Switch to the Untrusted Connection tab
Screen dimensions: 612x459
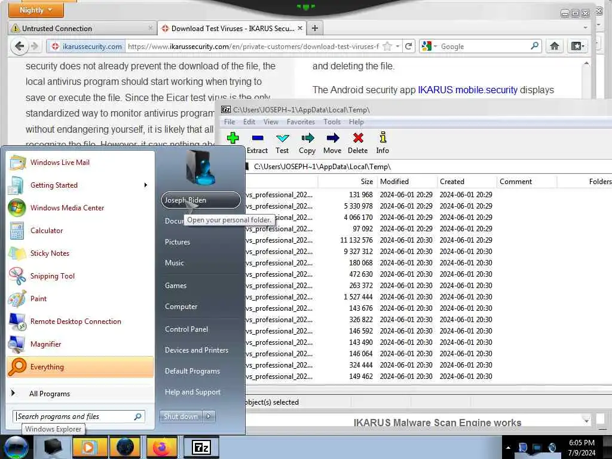point(82,28)
